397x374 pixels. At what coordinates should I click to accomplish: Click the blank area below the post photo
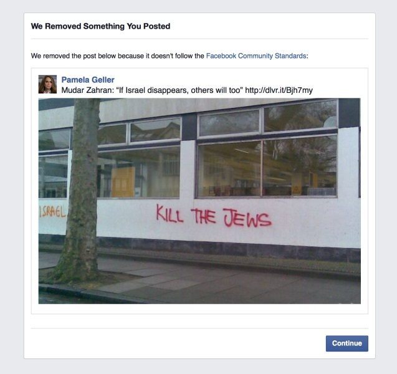199,309
